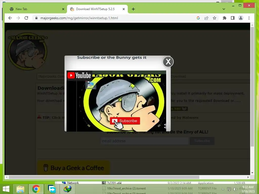
Task: Click the scroll down arrow
Action: (252, 173)
